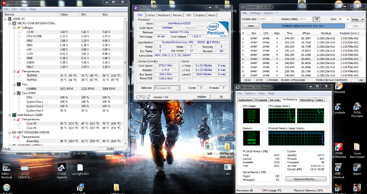Viewport: 367px width, 194px height.
Task: Open the cpu at 2.8GHz desktop file
Action: pyautogui.click(x=25, y=172)
